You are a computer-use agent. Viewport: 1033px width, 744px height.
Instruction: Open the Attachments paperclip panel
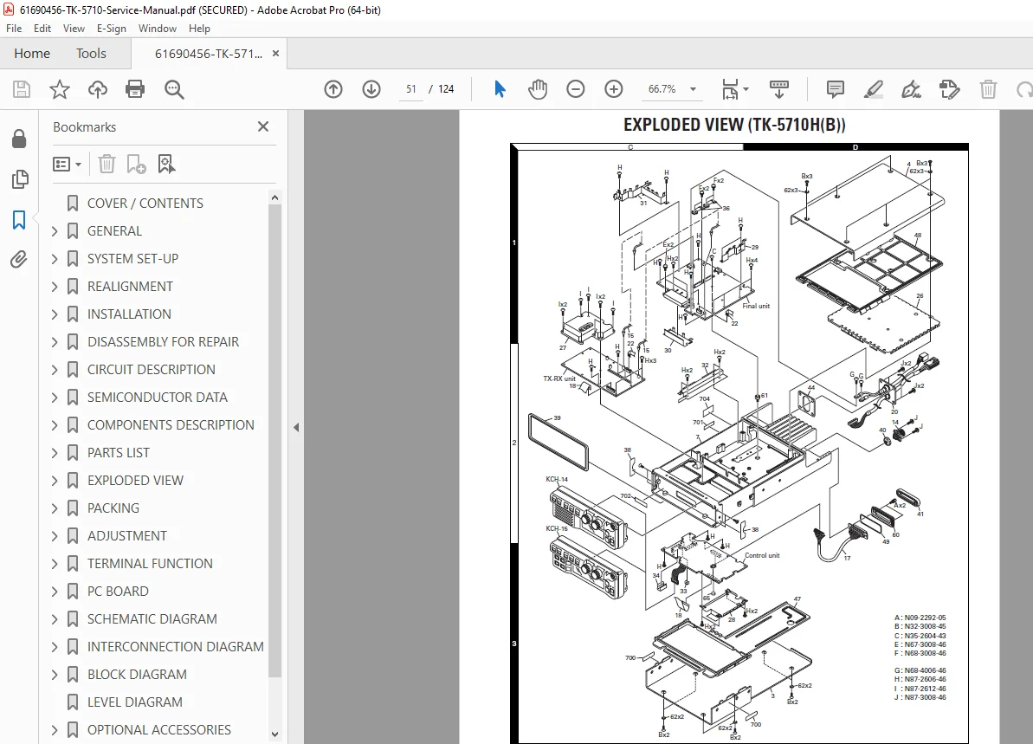pos(19,260)
